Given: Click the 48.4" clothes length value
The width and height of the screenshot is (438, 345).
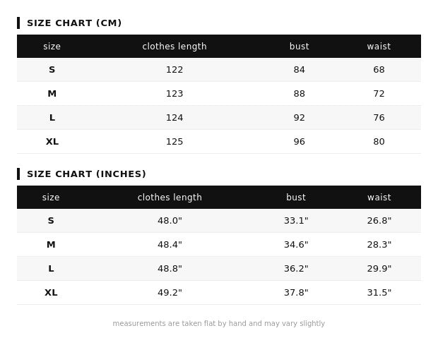Looking at the screenshot, I should pos(170,245).
